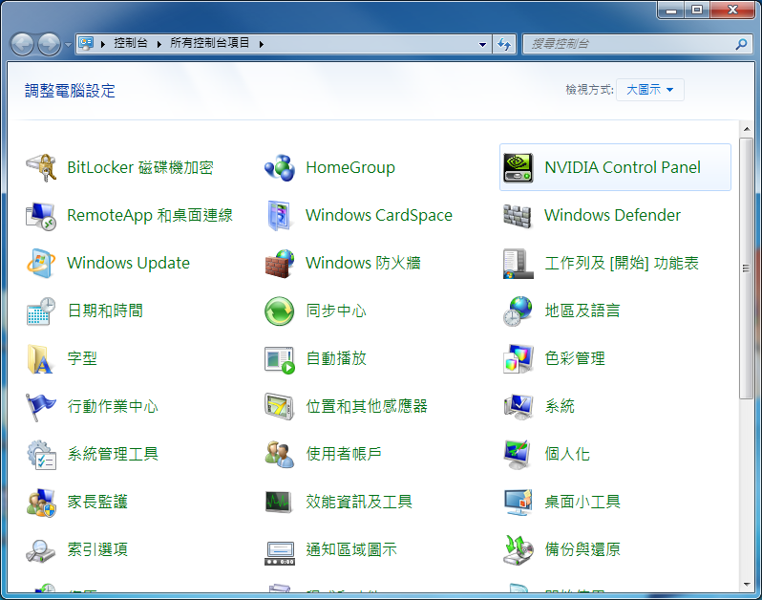Click the 效能資訊及工具 icon
Viewport: 762px width, 600px height.
(x=280, y=502)
